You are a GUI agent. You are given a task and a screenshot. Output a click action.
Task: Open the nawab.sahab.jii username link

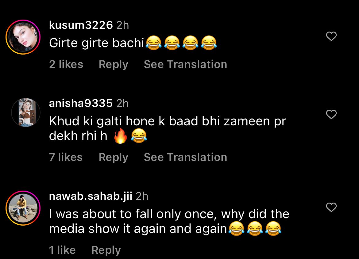click(91, 196)
